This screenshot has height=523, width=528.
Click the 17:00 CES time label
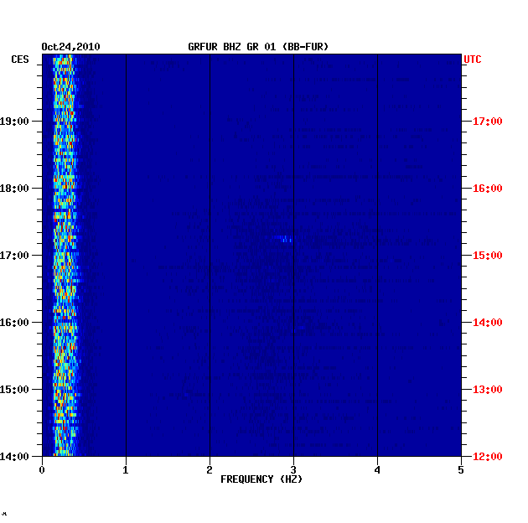pyautogui.click(x=14, y=256)
